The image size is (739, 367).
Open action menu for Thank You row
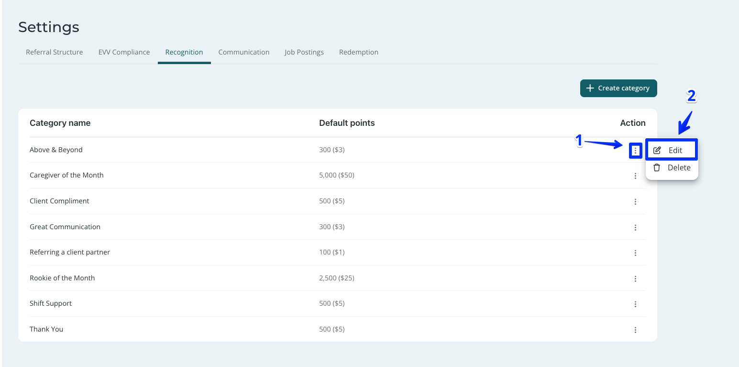tap(635, 330)
